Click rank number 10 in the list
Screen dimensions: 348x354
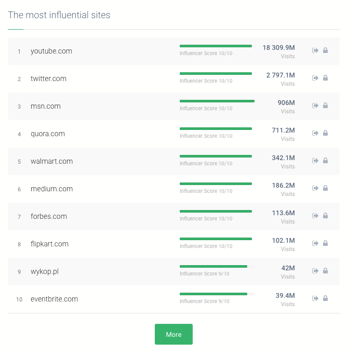pyautogui.click(x=19, y=299)
